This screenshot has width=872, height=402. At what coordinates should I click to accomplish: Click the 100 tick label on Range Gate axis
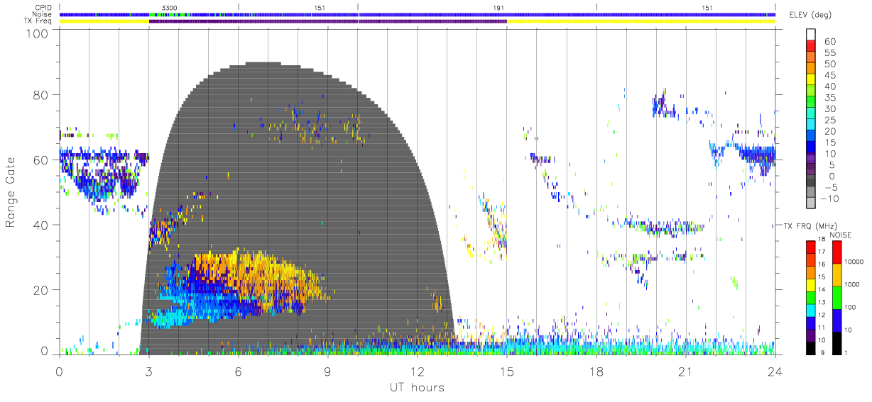36,33
